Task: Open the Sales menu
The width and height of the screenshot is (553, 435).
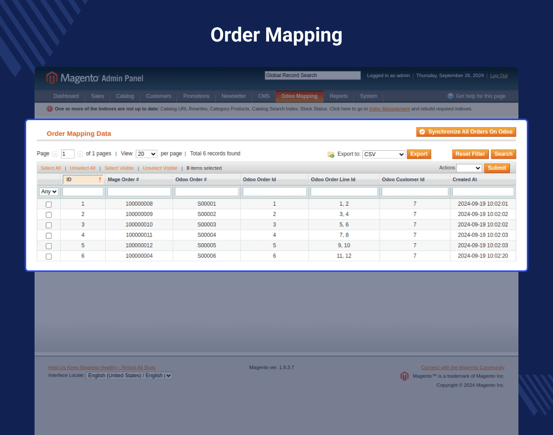Action: (97, 96)
